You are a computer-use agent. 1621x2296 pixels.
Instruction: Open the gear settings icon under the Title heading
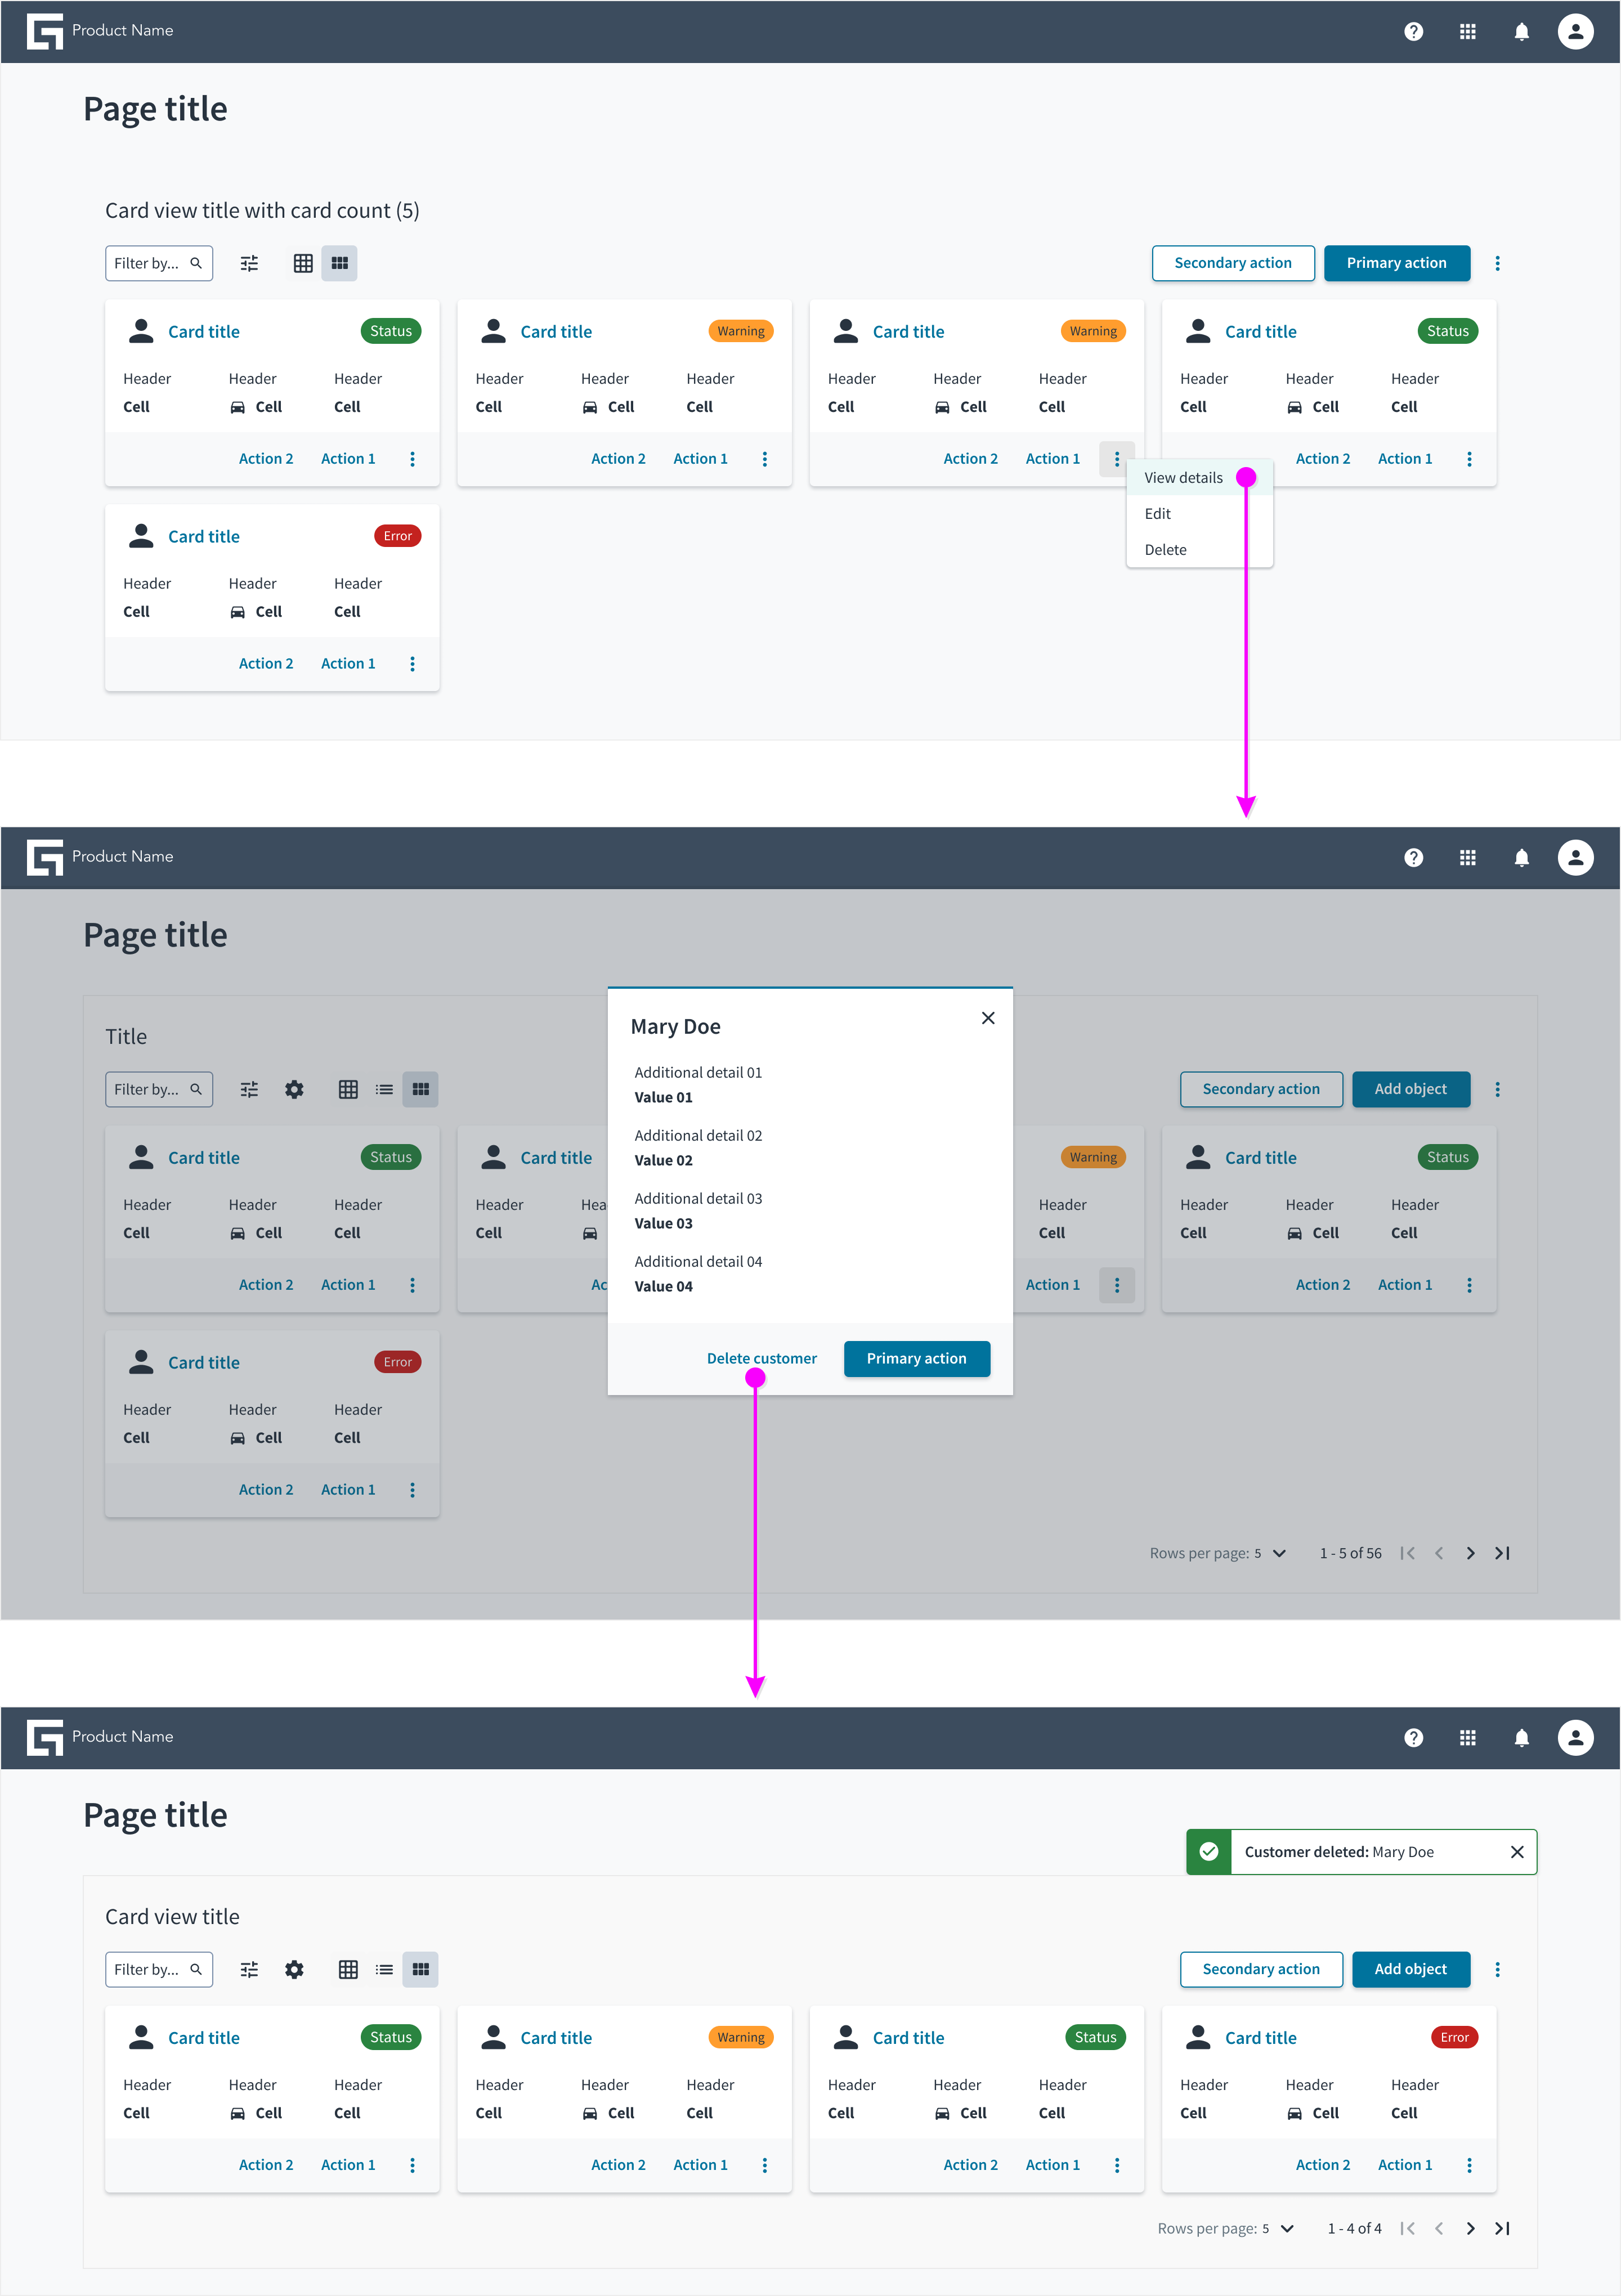click(x=294, y=1089)
